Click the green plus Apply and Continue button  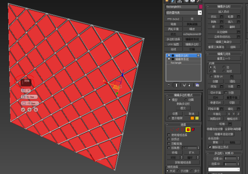pos(29,110)
